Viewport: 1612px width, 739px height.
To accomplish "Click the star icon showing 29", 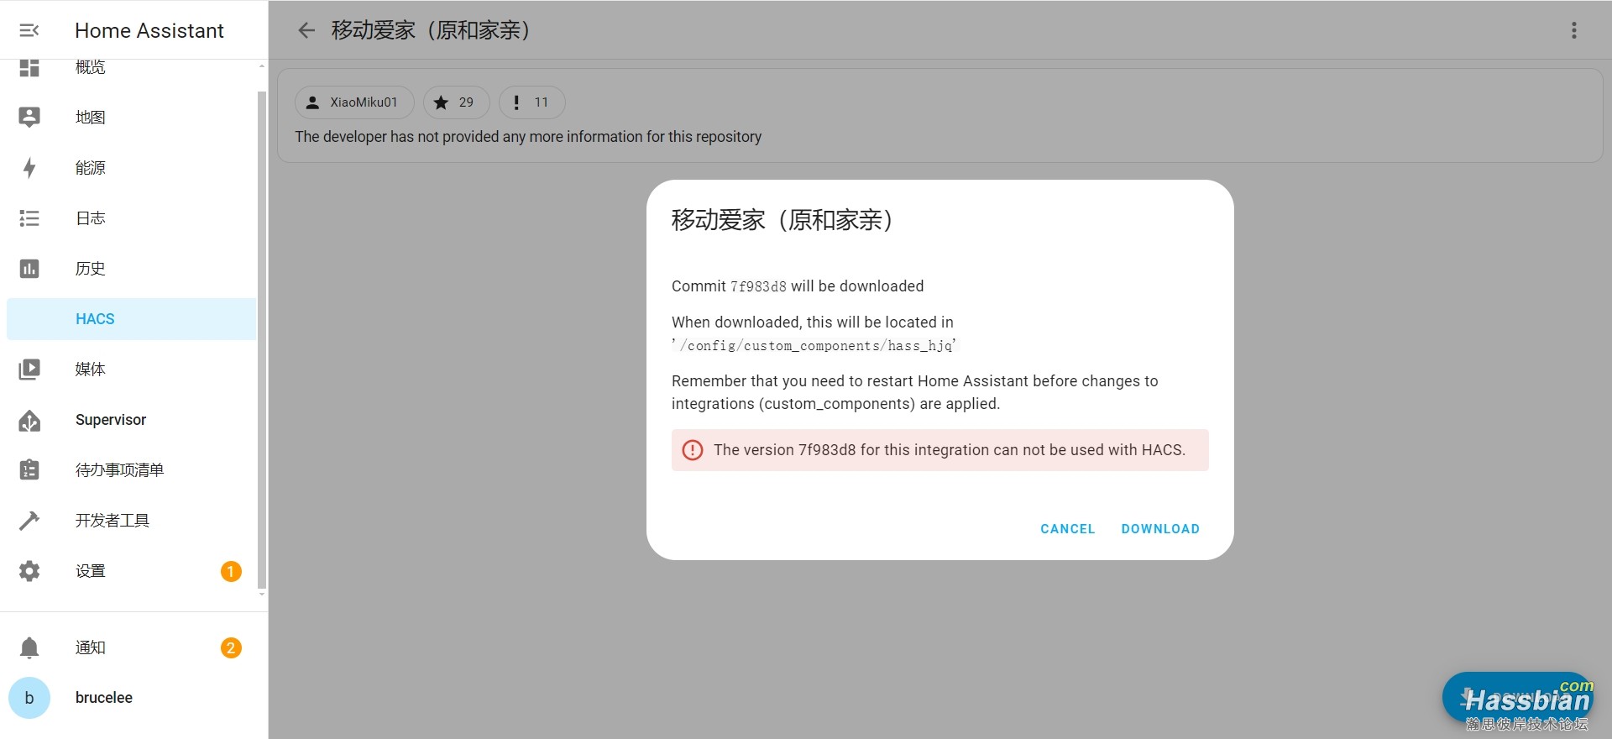I will pyautogui.click(x=441, y=102).
